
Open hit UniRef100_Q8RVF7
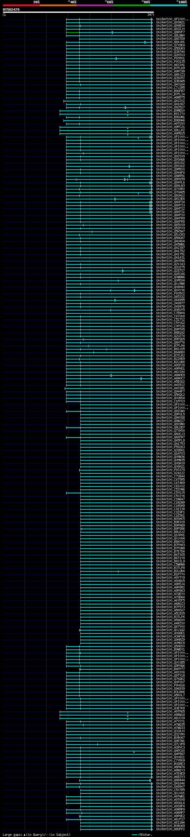point(170,32)
